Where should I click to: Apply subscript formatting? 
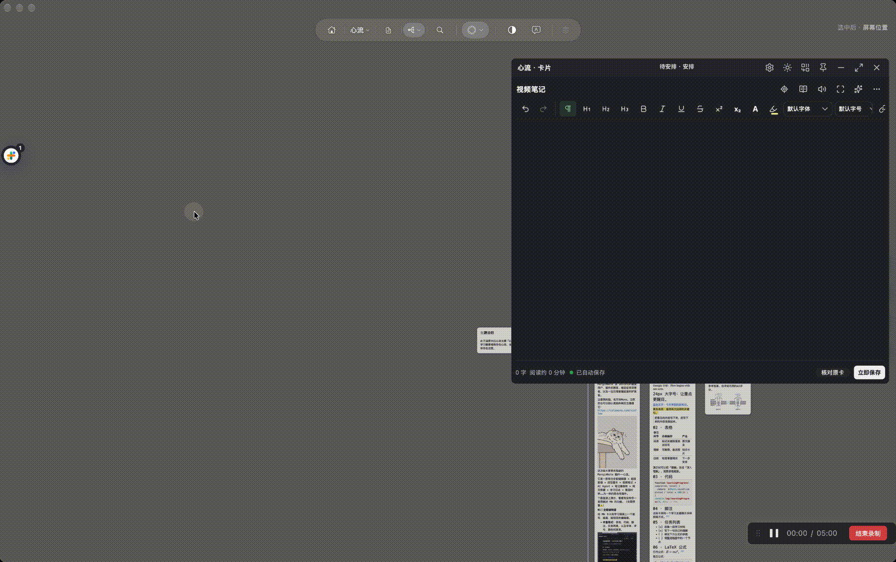(737, 109)
